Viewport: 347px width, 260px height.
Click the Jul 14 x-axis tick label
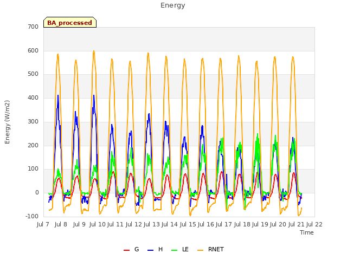pos(170,225)
